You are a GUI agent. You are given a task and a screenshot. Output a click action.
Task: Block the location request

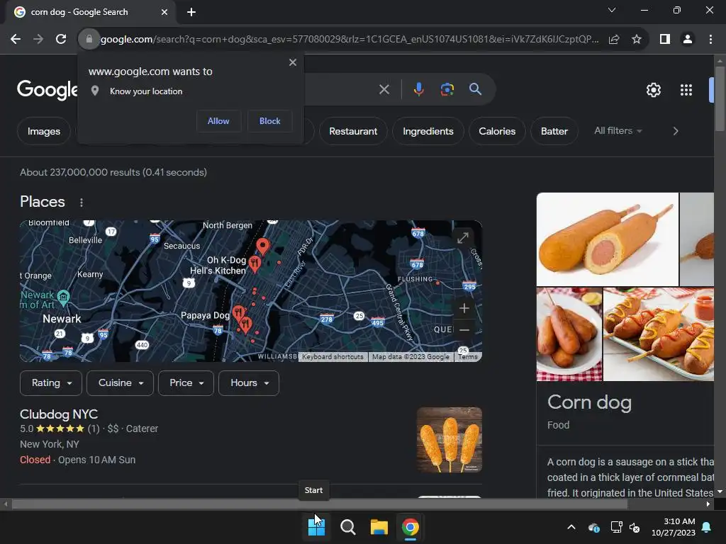[x=270, y=120]
